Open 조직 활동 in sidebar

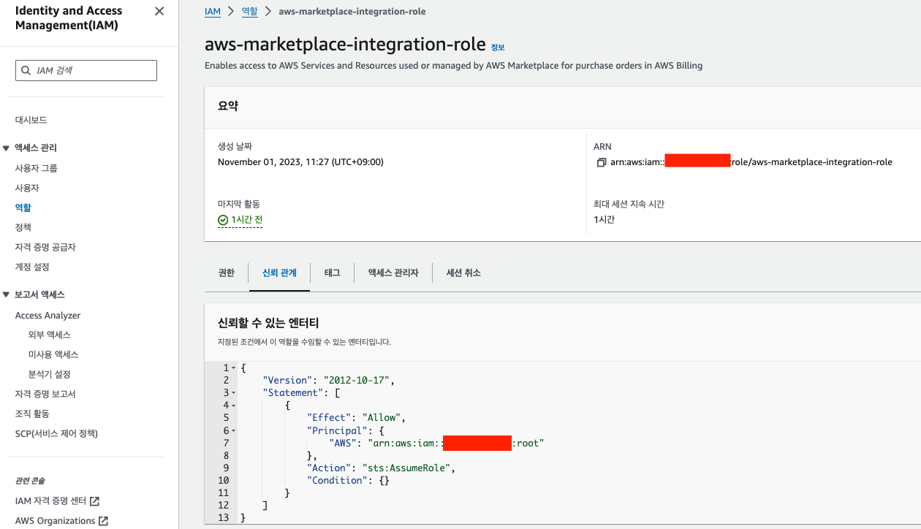point(32,414)
